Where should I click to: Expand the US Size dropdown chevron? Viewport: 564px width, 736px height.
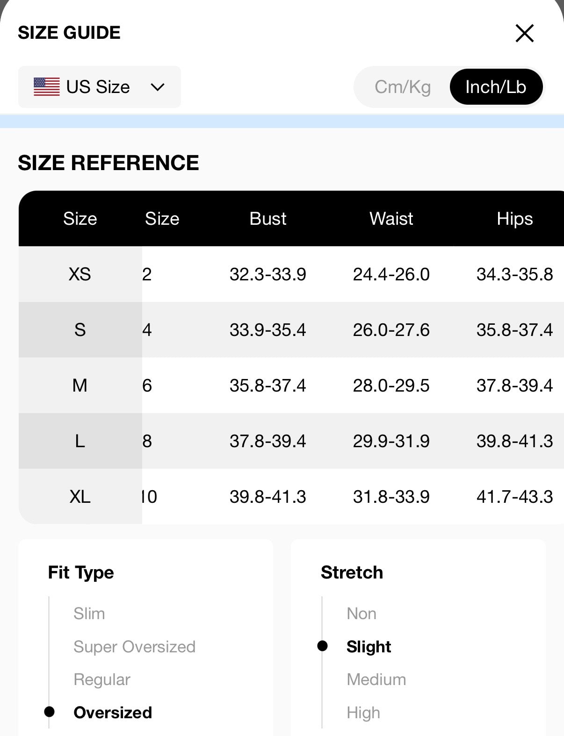[x=158, y=87]
